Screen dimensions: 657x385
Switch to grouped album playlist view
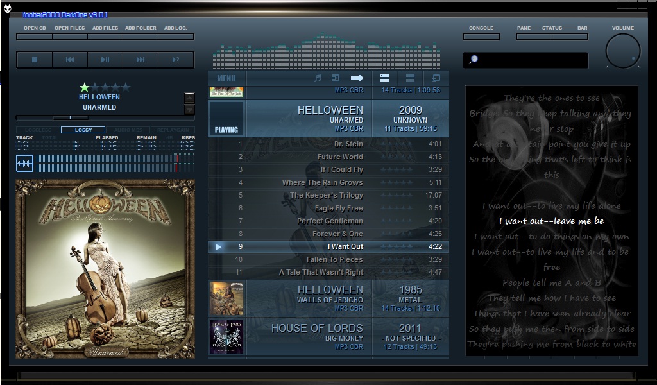click(384, 78)
